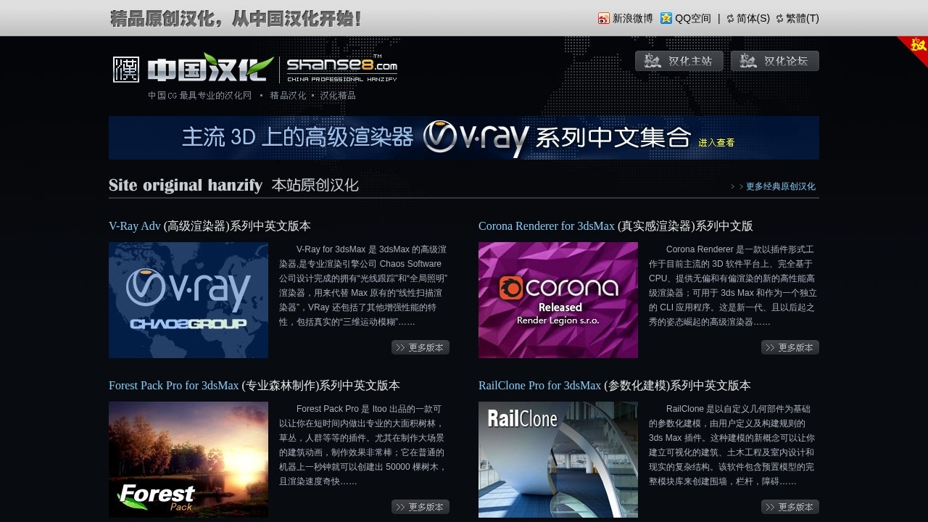The image size is (928, 522).
Task: Open 汉化论坛 with its dragon icon button
Action: (774, 61)
